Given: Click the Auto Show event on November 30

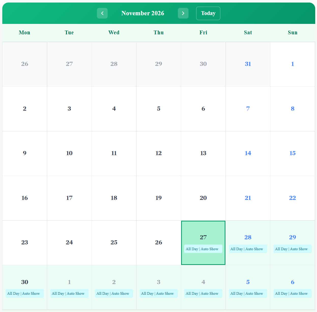Looking at the screenshot, I should tap(24, 293).
